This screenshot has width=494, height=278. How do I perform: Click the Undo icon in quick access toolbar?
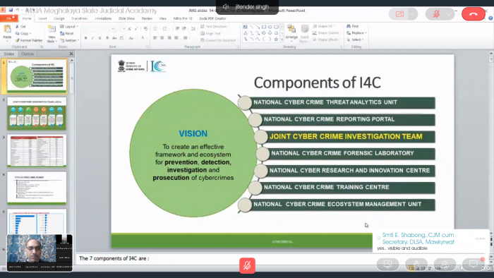pos(18,10)
